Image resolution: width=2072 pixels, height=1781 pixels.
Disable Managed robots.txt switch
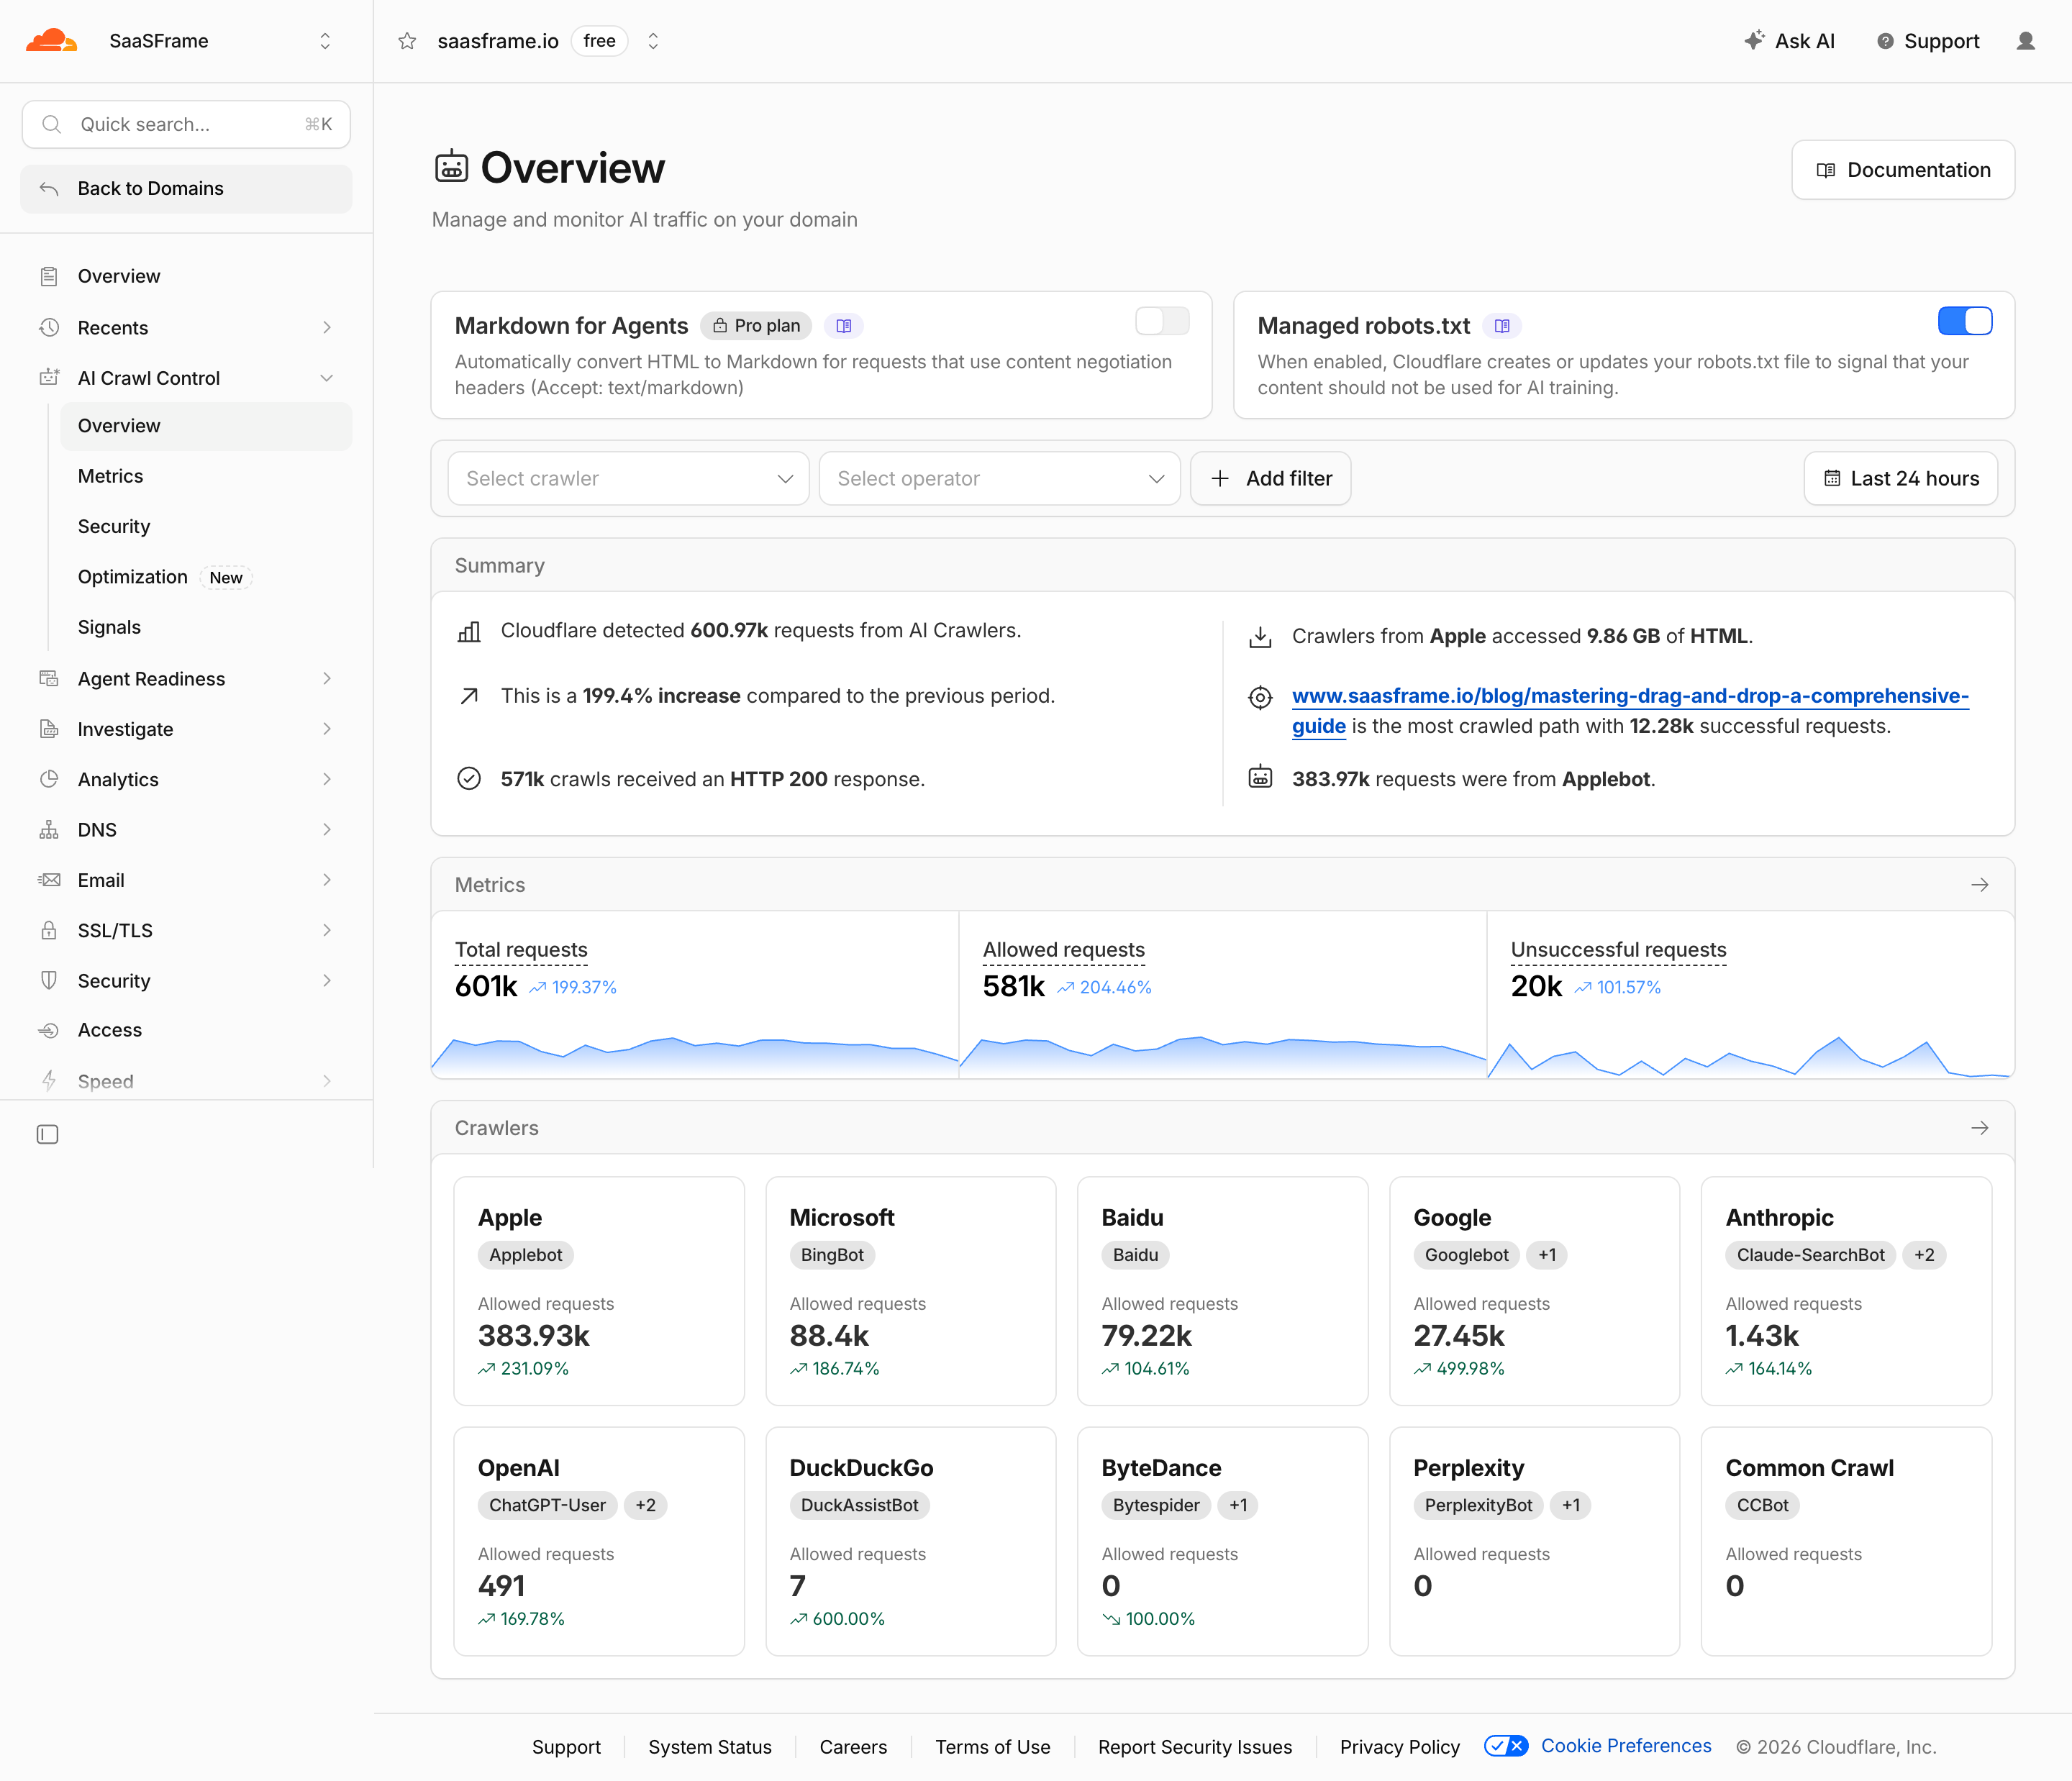click(1965, 321)
